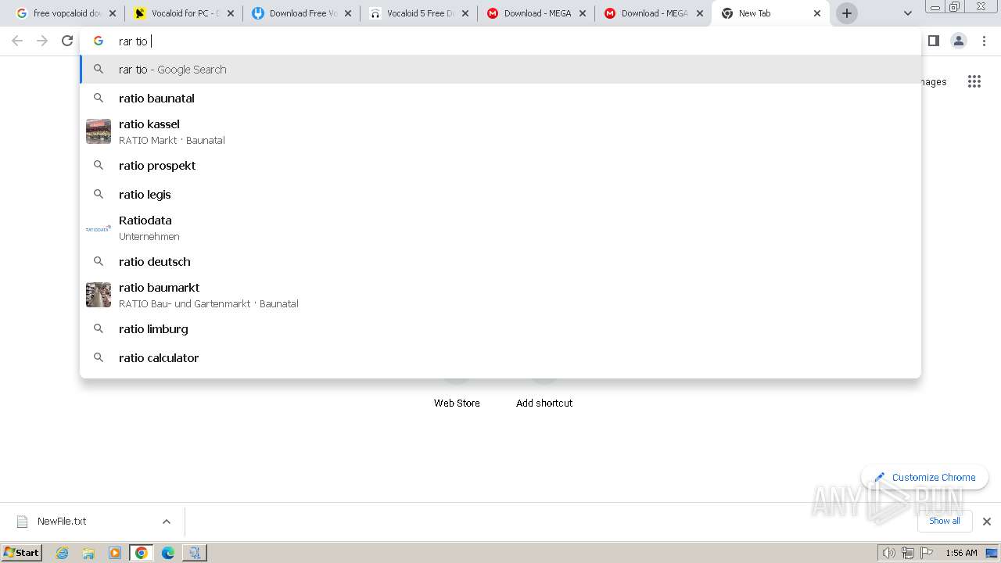Image resolution: width=1001 pixels, height=563 pixels.
Task: Select the 'ratio calculator' suggestion
Action: 500,358
